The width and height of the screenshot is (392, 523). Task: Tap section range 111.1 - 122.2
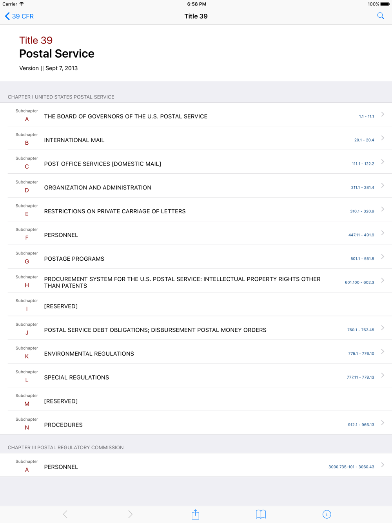(363, 163)
